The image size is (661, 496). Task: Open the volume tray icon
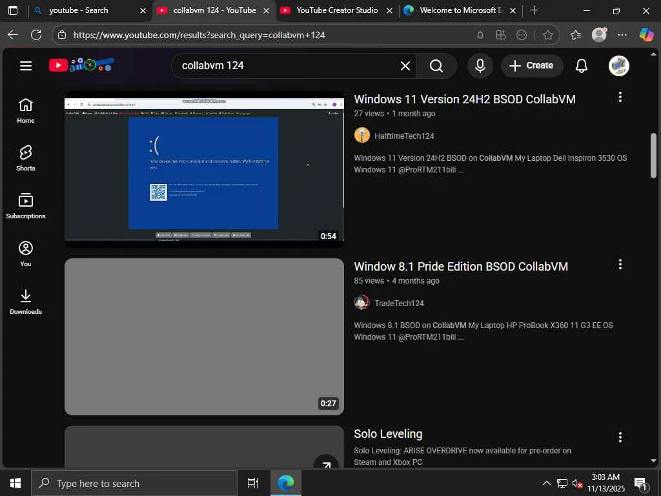[576, 483]
